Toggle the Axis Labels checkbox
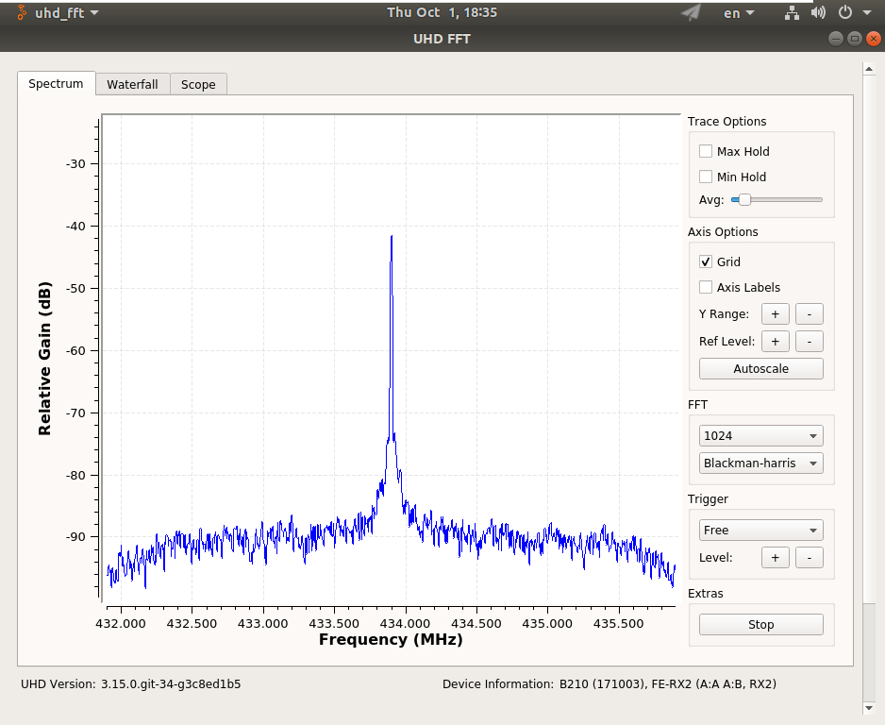885x725 pixels. click(706, 287)
